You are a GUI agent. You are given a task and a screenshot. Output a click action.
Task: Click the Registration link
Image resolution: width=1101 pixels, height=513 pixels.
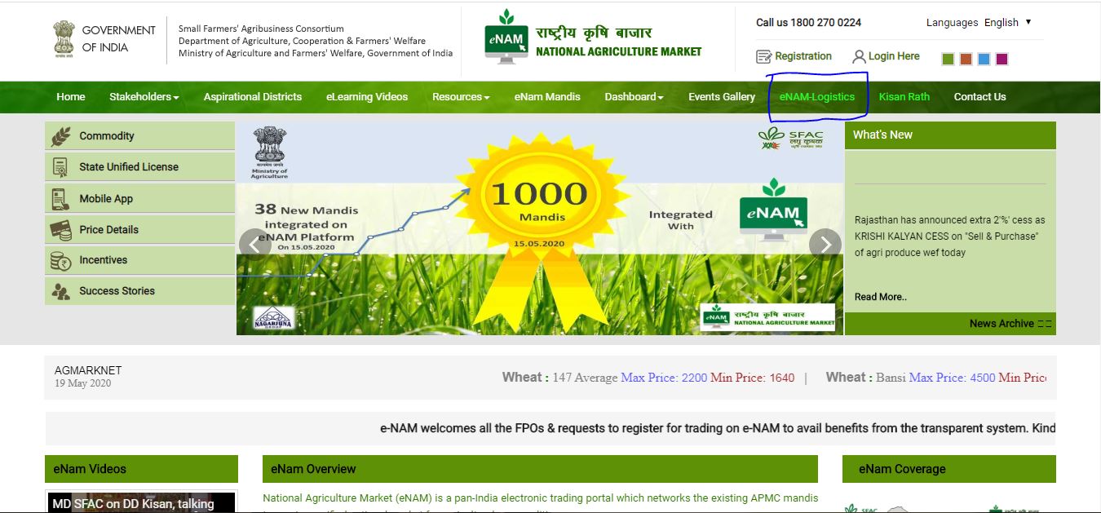[x=803, y=56]
